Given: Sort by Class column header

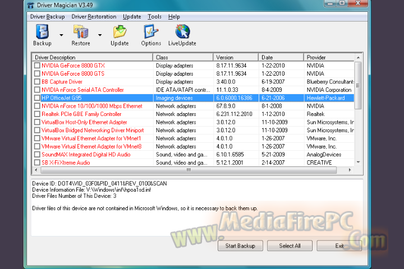Looking at the screenshot, I should pyautogui.click(x=183, y=57).
